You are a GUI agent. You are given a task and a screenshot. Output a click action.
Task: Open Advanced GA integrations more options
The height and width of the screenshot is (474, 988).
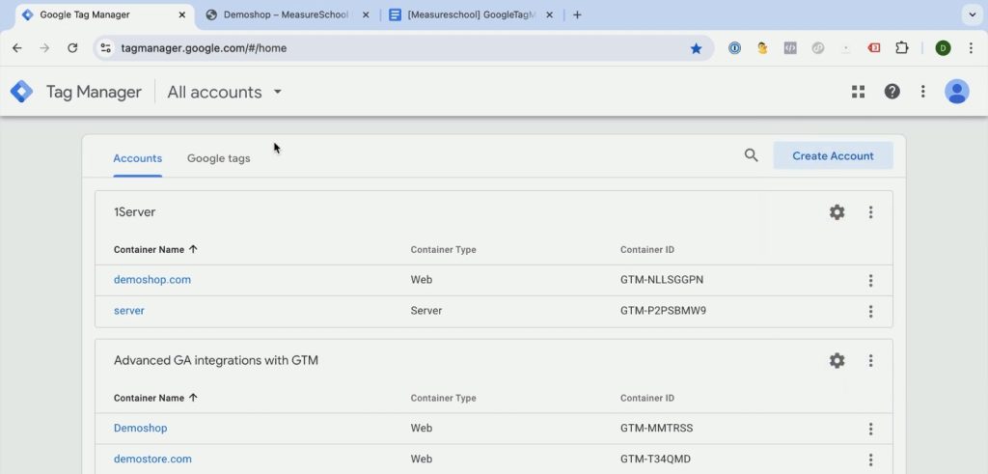pyautogui.click(x=871, y=360)
